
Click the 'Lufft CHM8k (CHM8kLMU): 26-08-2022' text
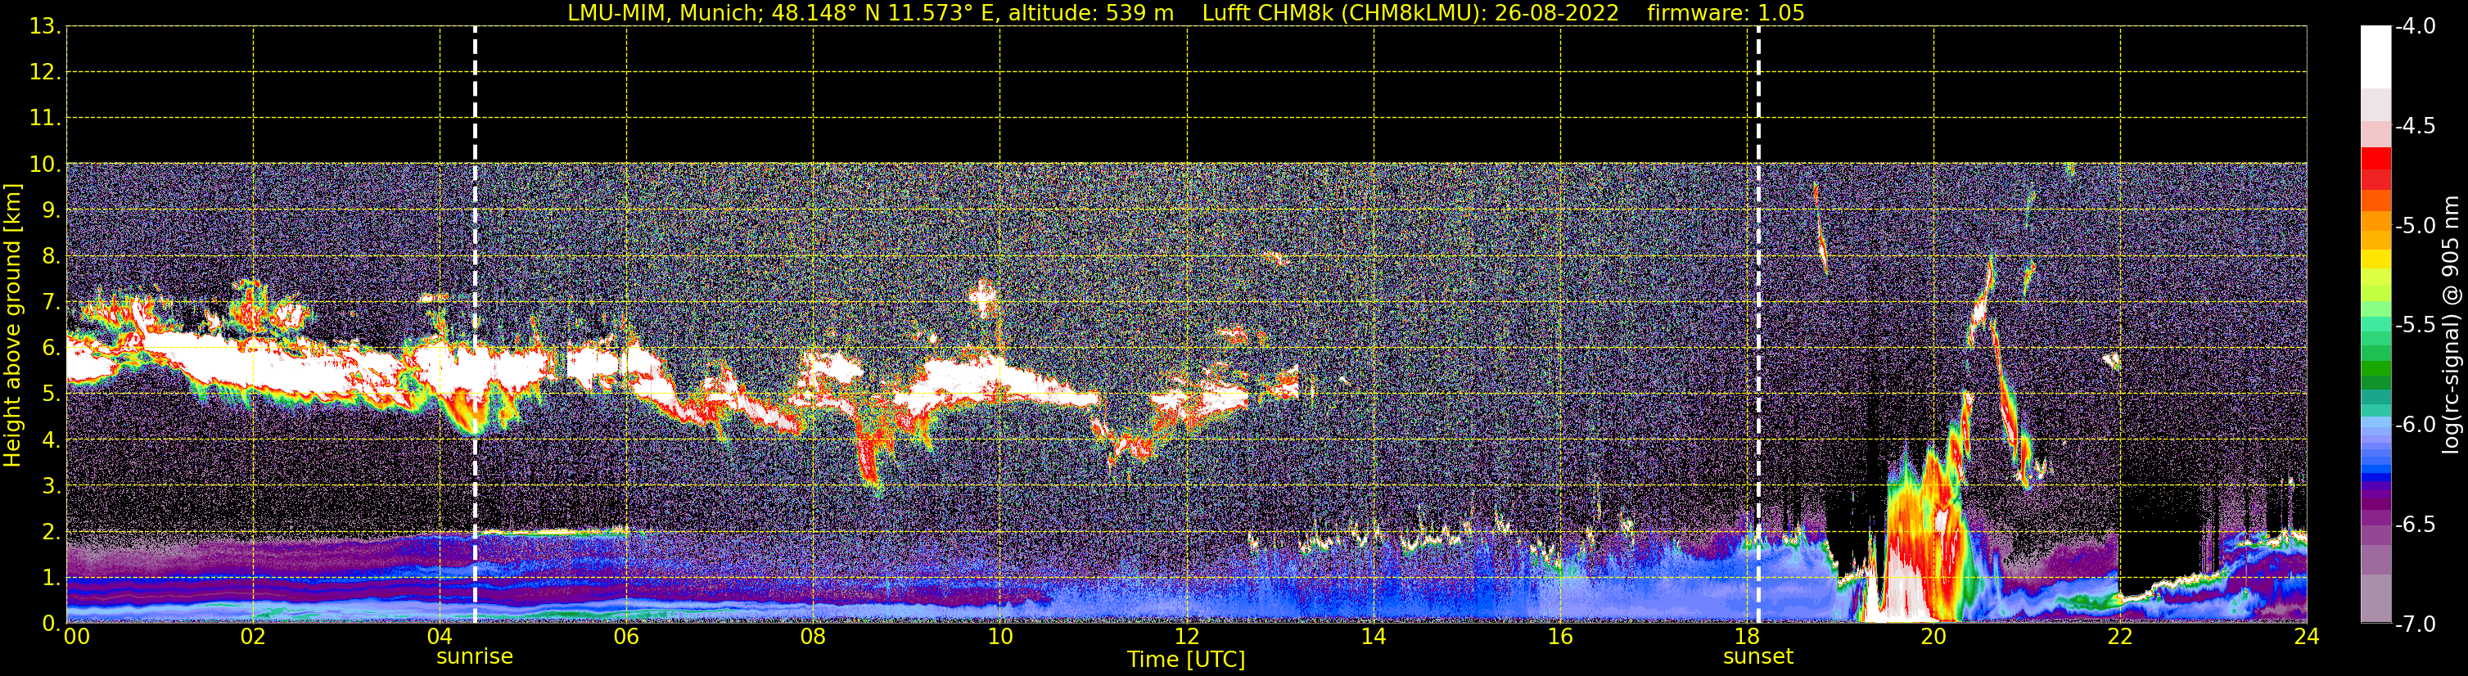coord(1410,13)
